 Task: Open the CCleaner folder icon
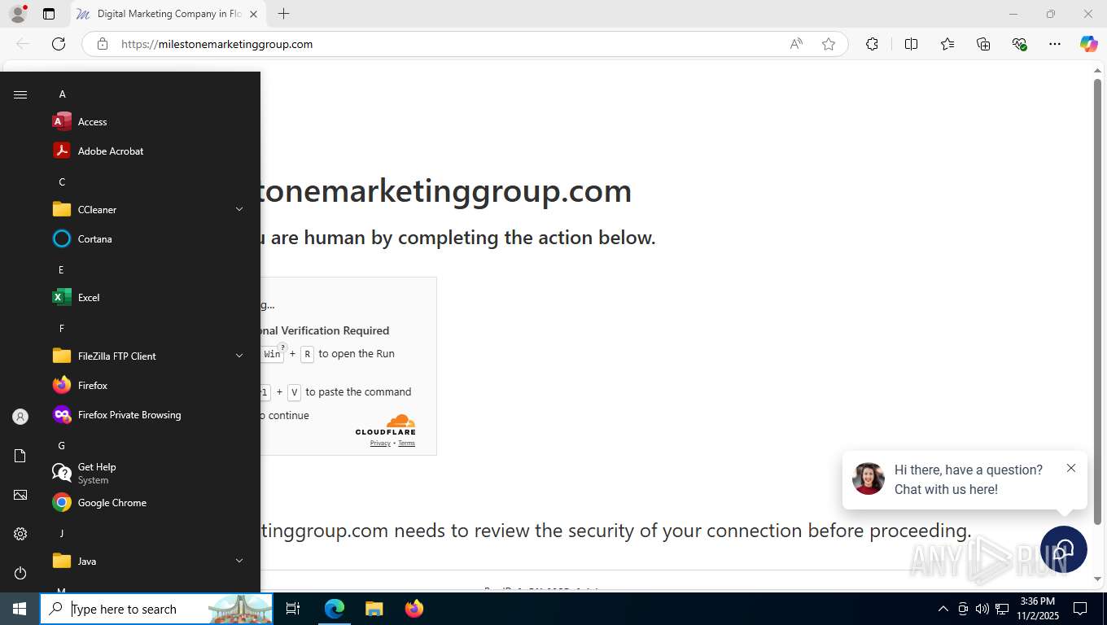[62, 210]
